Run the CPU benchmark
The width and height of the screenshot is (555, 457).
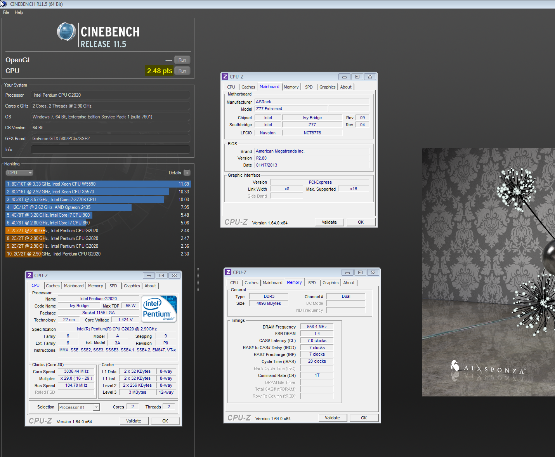click(182, 71)
